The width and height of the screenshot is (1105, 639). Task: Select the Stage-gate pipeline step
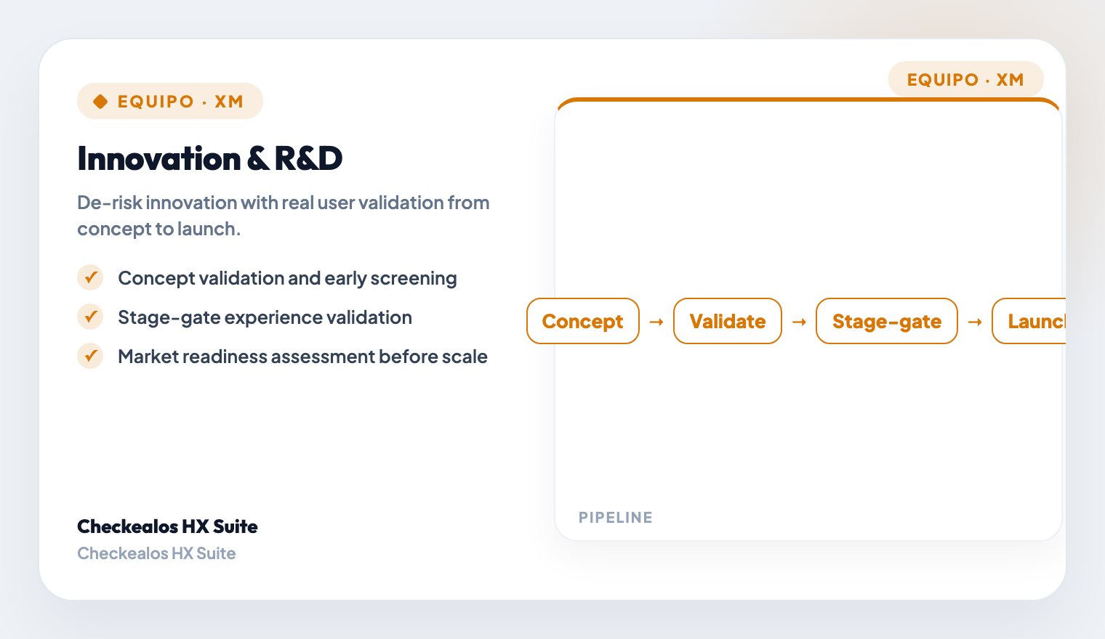(887, 321)
